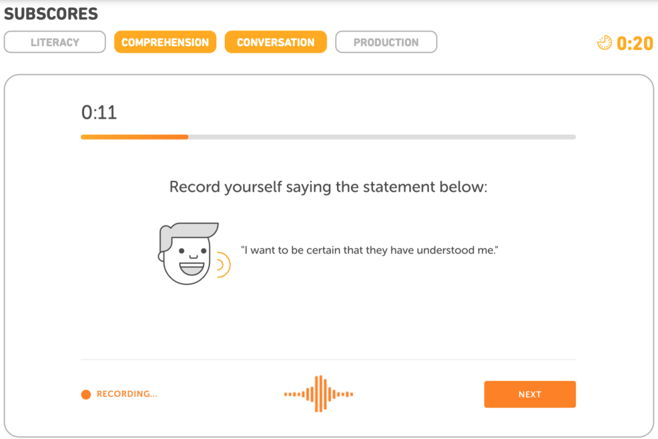Click the orange recording indicator dot
This screenshot has height=439, width=658.
click(x=86, y=395)
